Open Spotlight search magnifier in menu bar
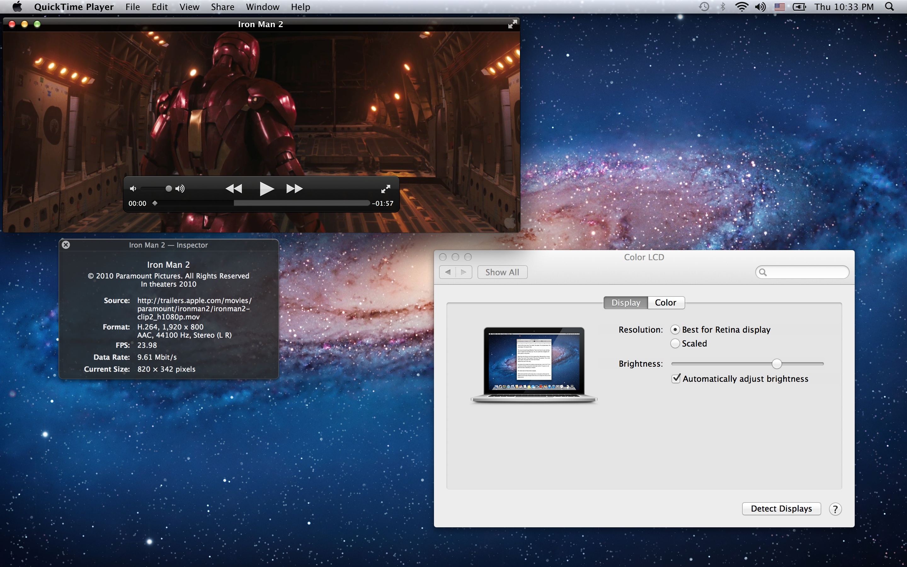907x567 pixels. [x=890, y=7]
